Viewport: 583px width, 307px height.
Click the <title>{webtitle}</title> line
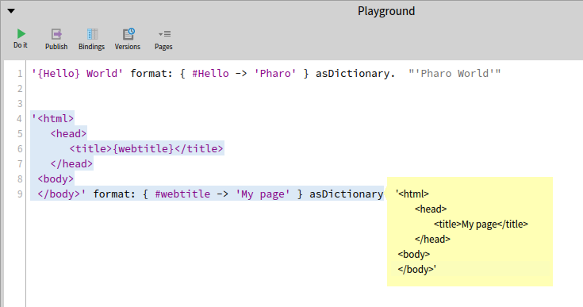[146, 148]
